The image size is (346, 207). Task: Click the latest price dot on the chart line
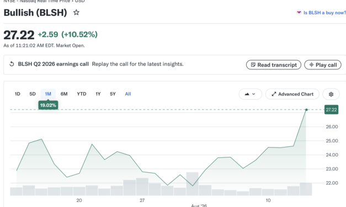tap(306, 110)
